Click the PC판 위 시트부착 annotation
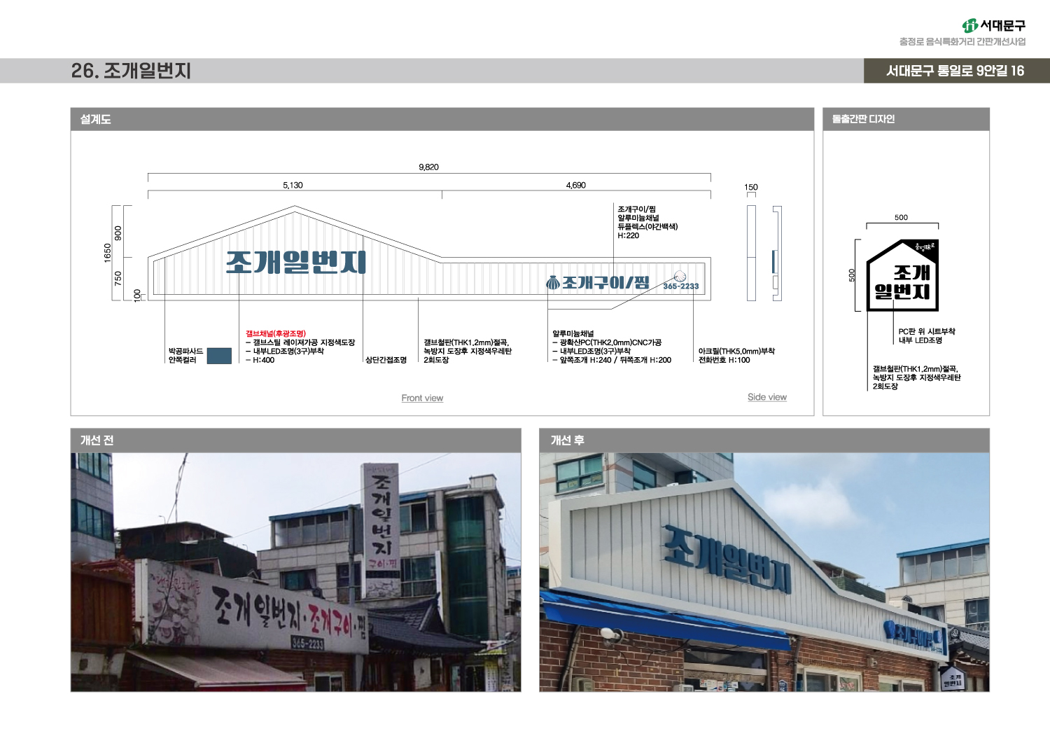1050x743 pixels. click(x=927, y=332)
